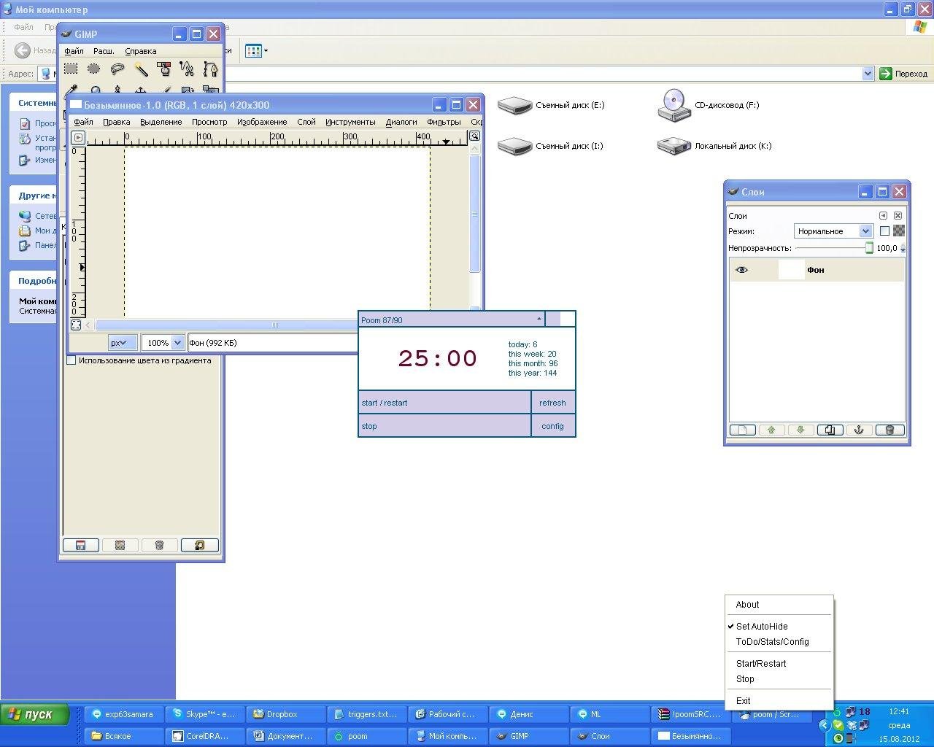Open the Views dropdown arrow in Explorer toolbar
This screenshot has width=934, height=747.
266,50
